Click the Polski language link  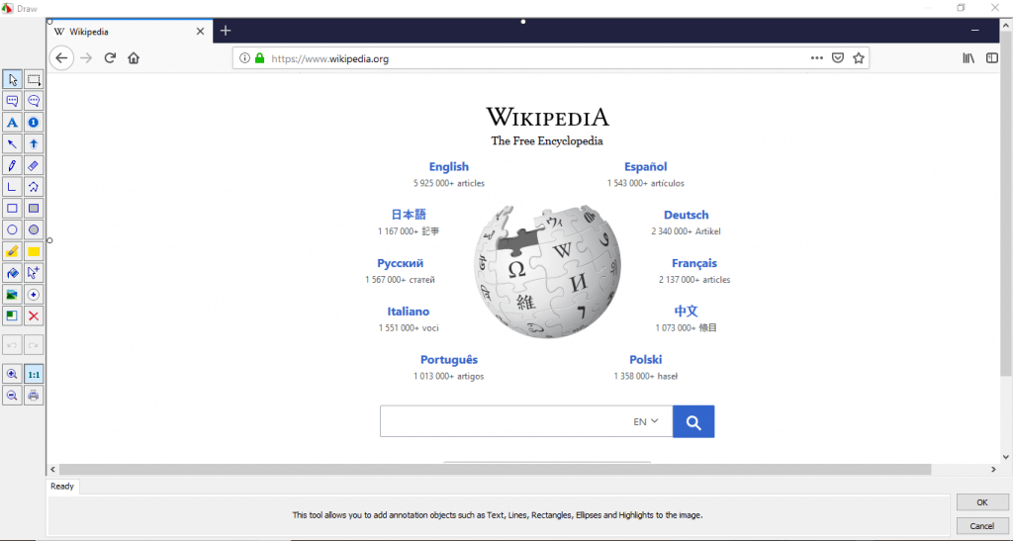(x=645, y=360)
